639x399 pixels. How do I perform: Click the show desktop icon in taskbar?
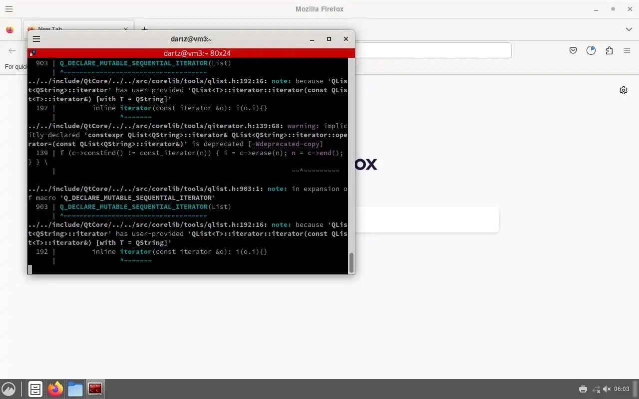pos(35,389)
